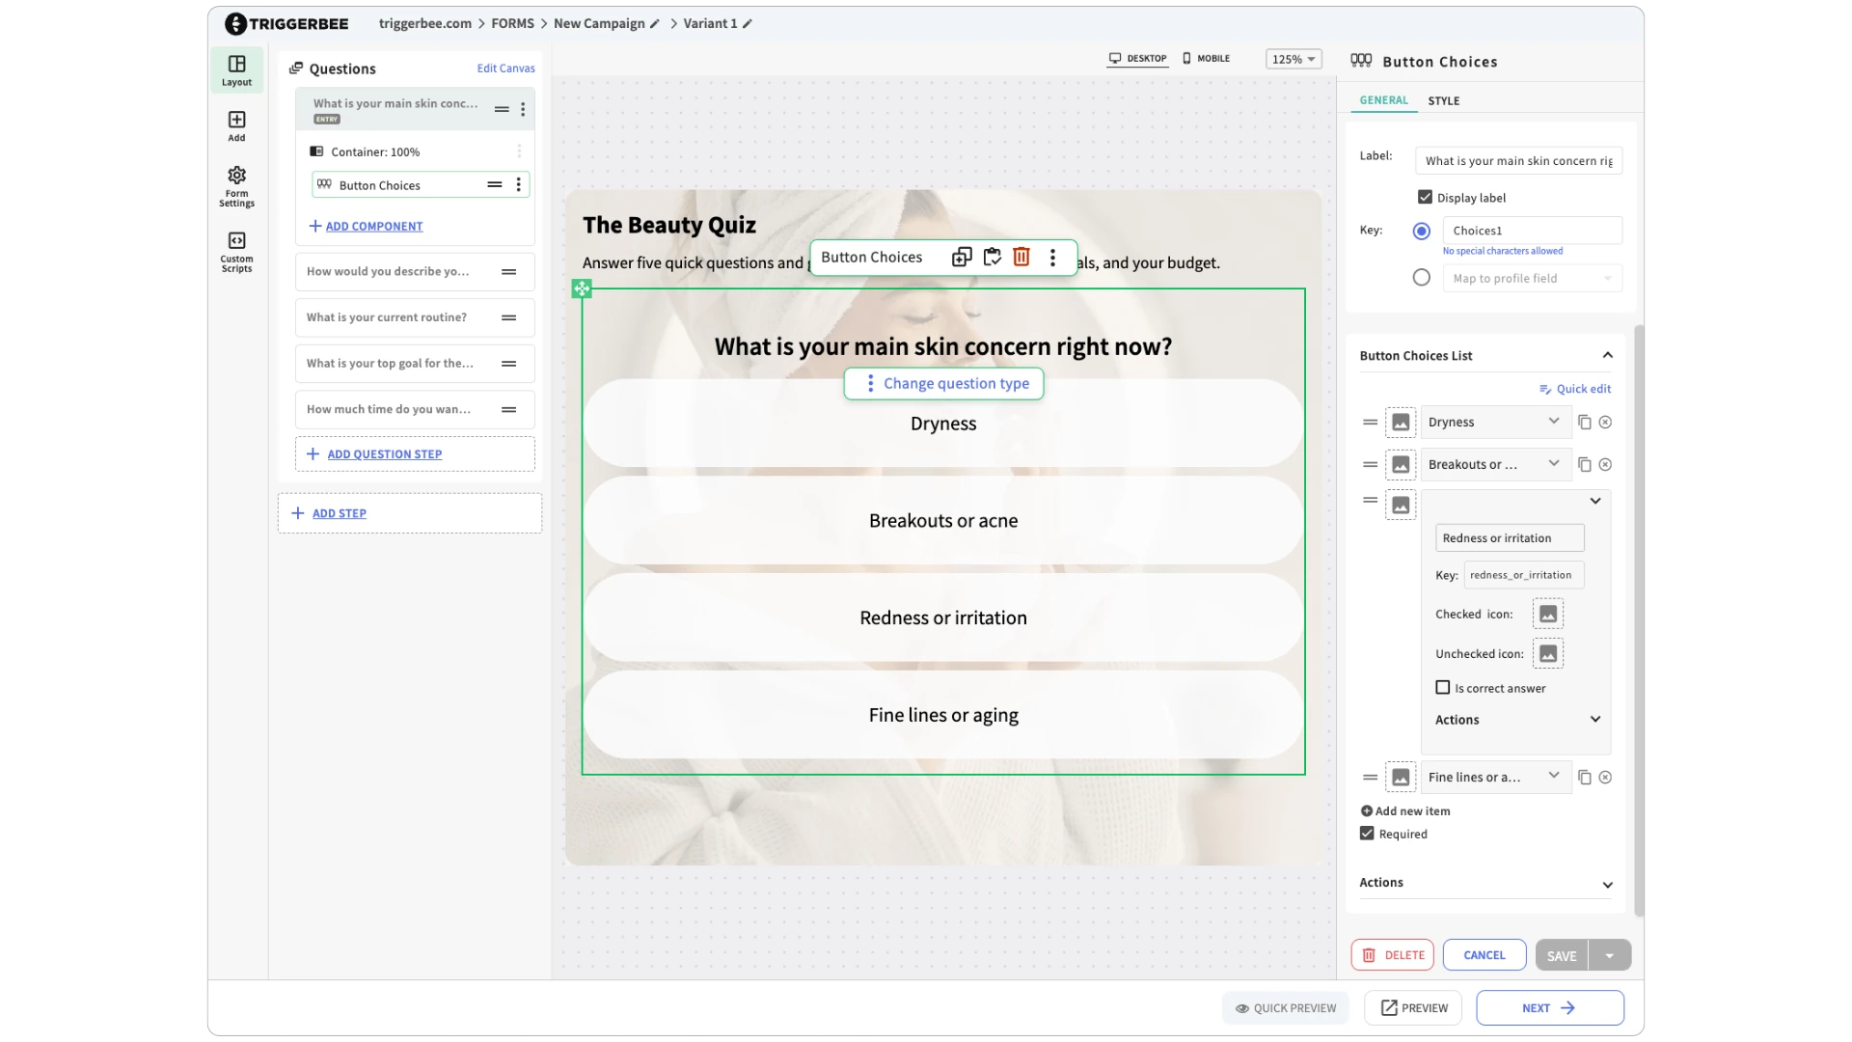Viewport: 1852px width, 1042px height.
Task: Click the redness_or_irritation key input field
Action: 1522,575
